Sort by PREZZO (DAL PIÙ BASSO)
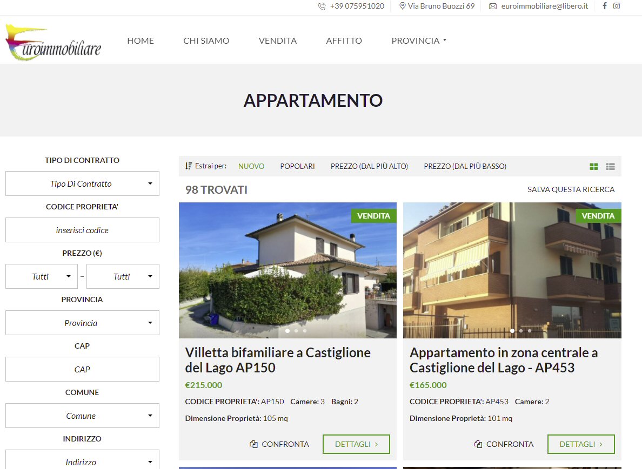 (x=465, y=166)
